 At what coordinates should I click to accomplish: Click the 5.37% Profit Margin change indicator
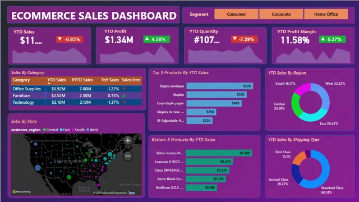pos(332,39)
